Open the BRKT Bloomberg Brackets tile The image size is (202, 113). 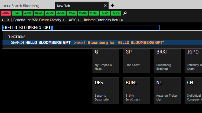point(167,61)
